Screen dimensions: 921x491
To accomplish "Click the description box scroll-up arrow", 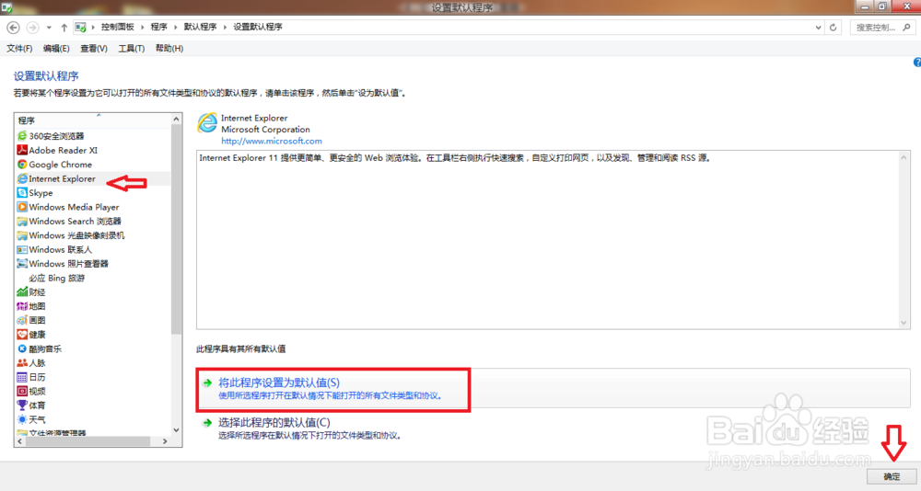I will tap(904, 156).
